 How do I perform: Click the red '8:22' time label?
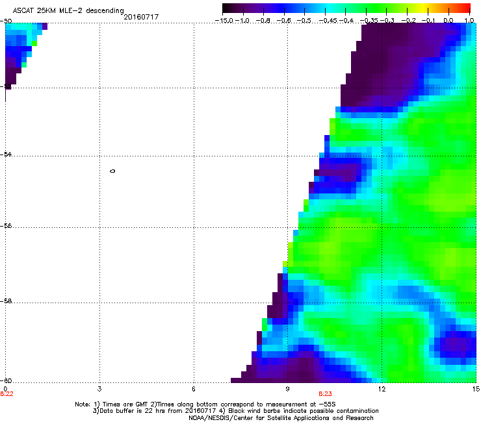click(x=6, y=394)
